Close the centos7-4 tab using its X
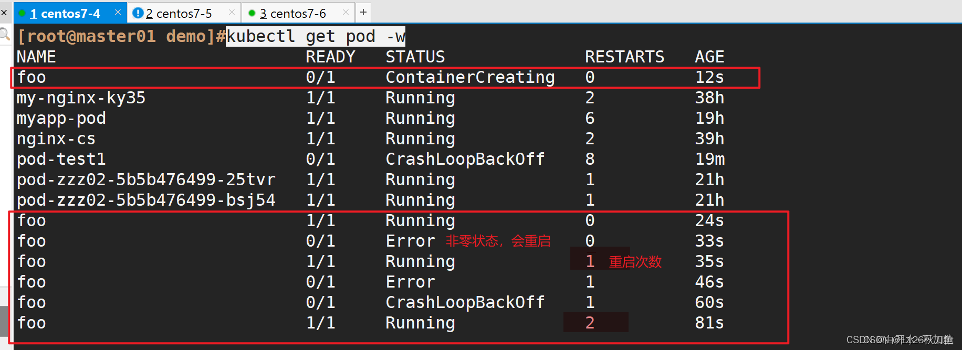962x350 pixels. [118, 12]
